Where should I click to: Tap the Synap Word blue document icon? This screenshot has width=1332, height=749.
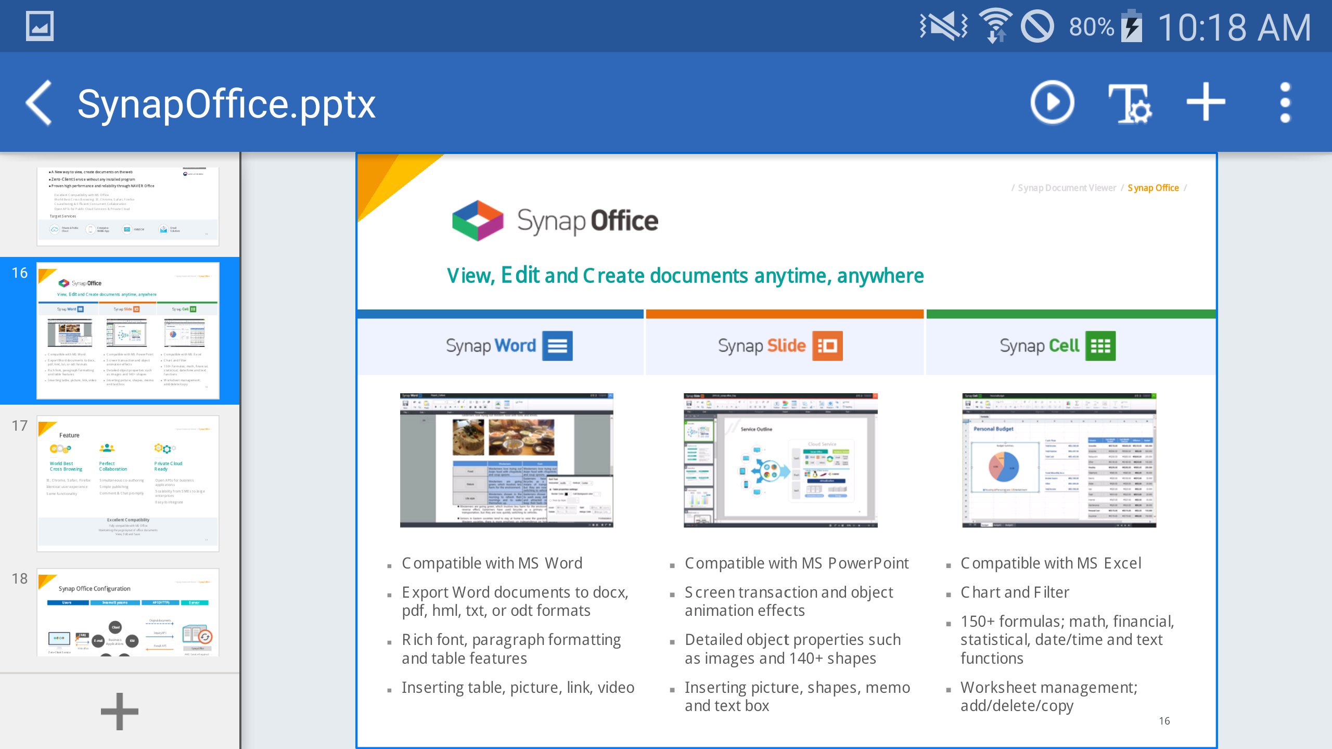tap(557, 346)
